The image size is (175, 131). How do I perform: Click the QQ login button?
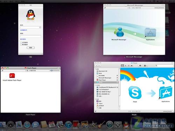point(30,48)
